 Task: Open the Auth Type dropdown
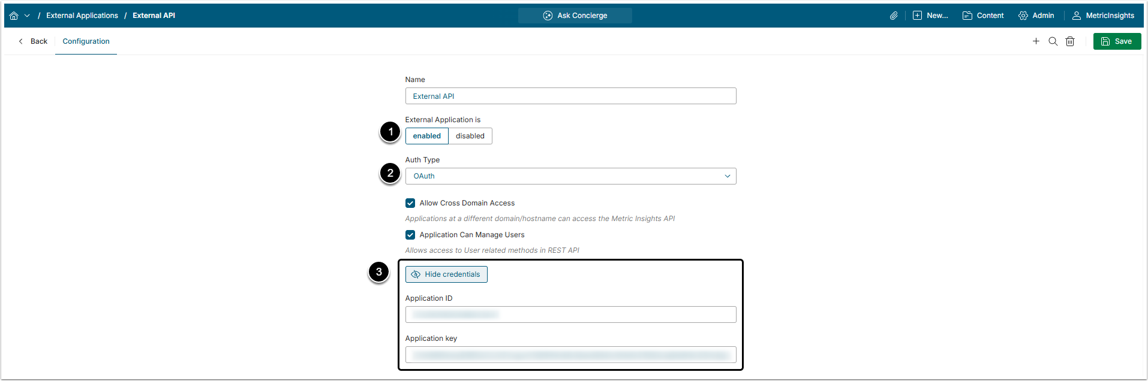coord(570,176)
